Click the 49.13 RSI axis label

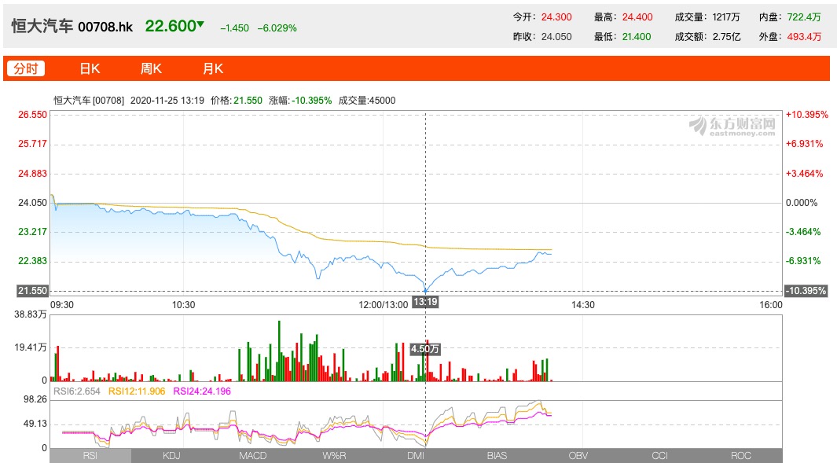[x=35, y=424]
